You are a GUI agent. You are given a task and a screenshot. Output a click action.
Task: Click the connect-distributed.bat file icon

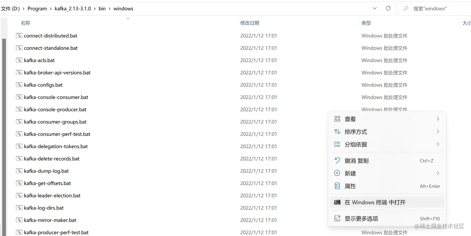tap(19, 36)
